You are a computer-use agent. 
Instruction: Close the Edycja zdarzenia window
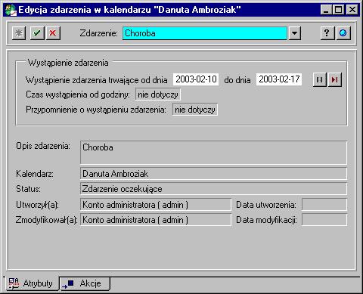point(352,10)
